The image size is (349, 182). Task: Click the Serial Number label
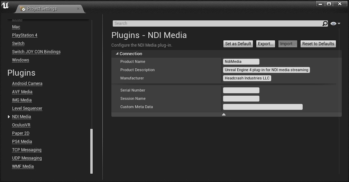(133, 90)
